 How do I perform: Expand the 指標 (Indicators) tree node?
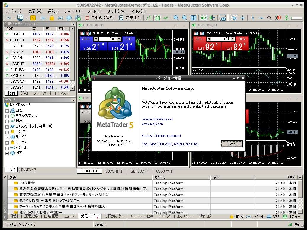7,122
